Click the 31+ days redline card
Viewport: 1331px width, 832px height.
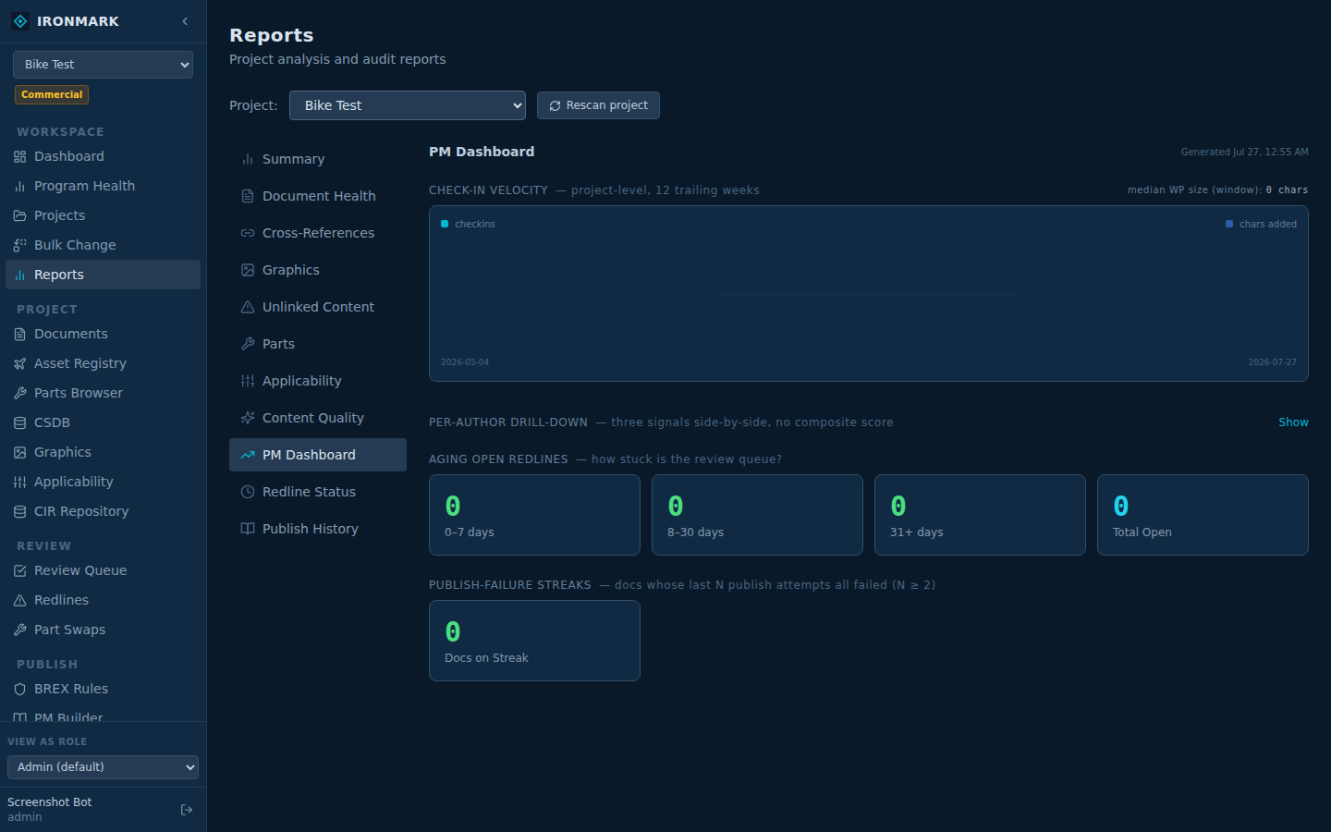pos(980,515)
